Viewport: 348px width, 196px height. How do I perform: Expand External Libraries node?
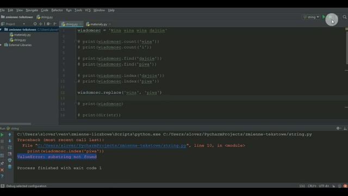click(x=1, y=45)
